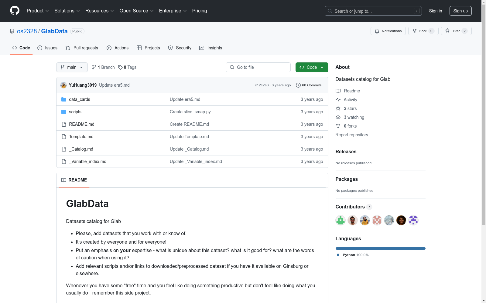Switch to the Actions tab
The height and width of the screenshot is (303, 486).
tap(118, 48)
